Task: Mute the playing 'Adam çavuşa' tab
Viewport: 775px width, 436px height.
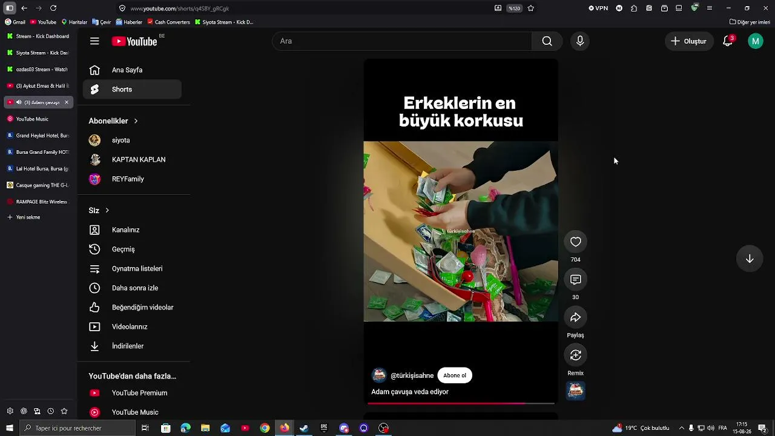Action: (19, 102)
